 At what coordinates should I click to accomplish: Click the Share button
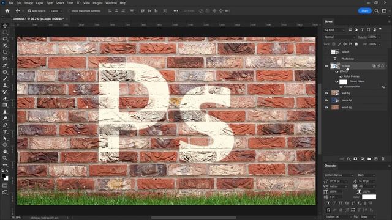click(365, 11)
